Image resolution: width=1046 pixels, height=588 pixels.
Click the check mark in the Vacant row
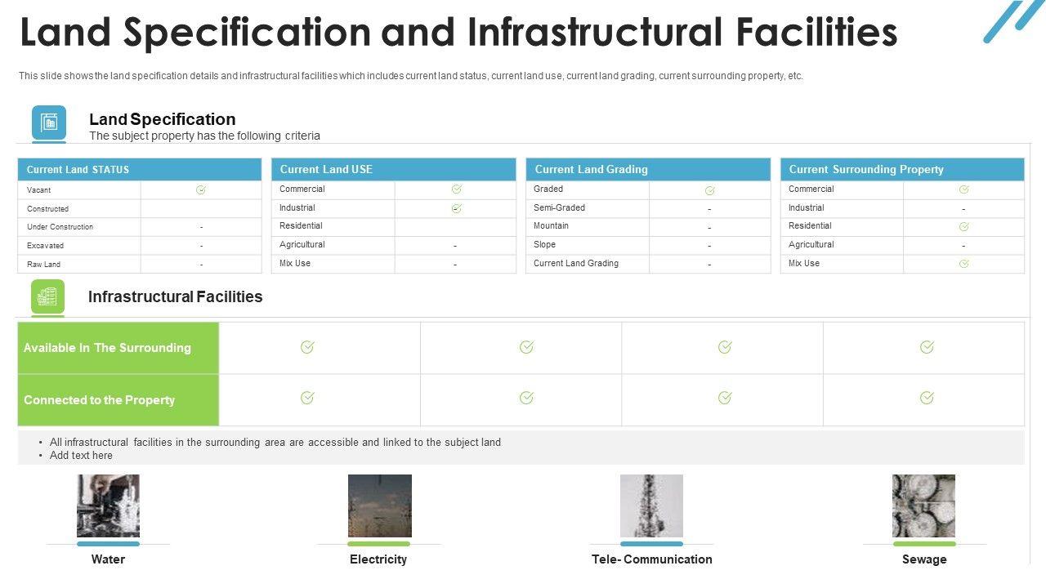pyautogui.click(x=201, y=189)
